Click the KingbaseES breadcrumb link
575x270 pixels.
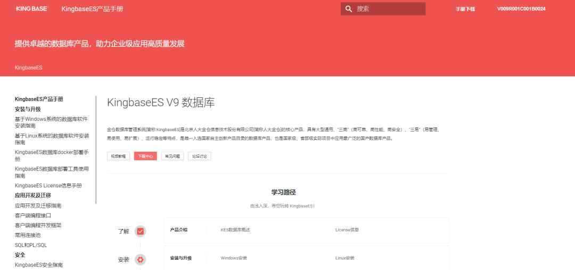point(29,68)
